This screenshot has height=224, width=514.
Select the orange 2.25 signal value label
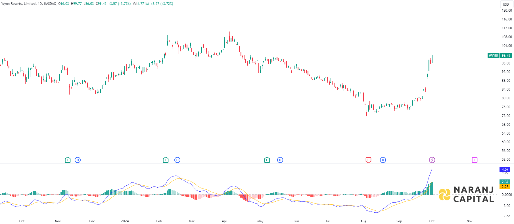click(505, 187)
